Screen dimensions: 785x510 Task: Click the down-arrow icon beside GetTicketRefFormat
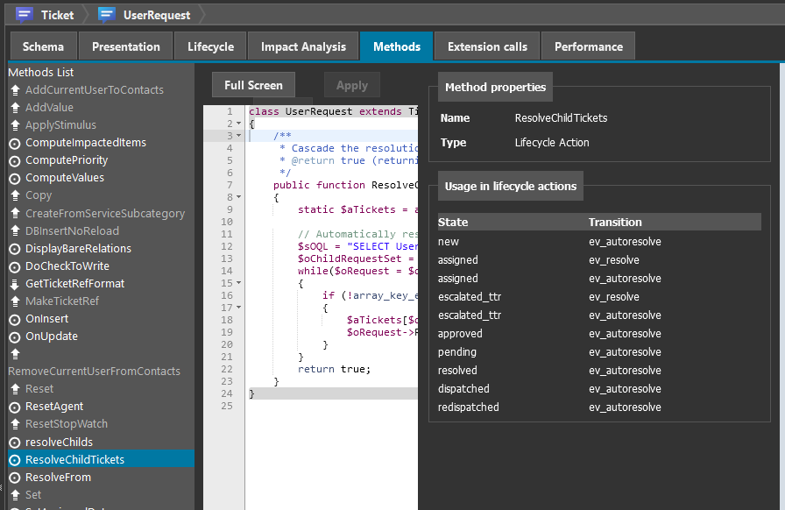pyautogui.click(x=14, y=284)
